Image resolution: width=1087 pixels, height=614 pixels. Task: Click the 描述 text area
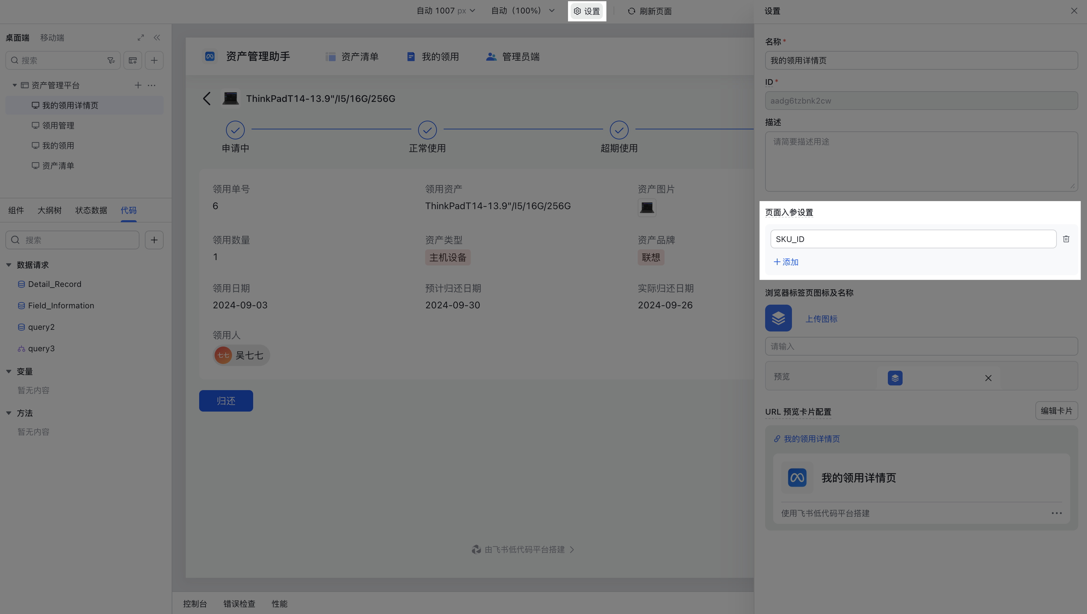click(921, 161)
